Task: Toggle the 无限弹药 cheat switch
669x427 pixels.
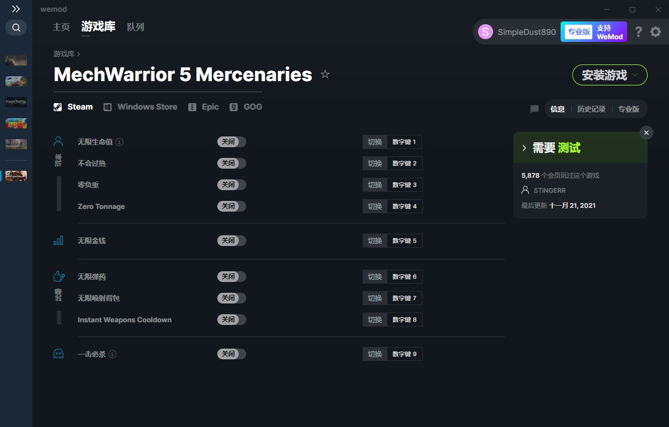Action: point(232,277)
